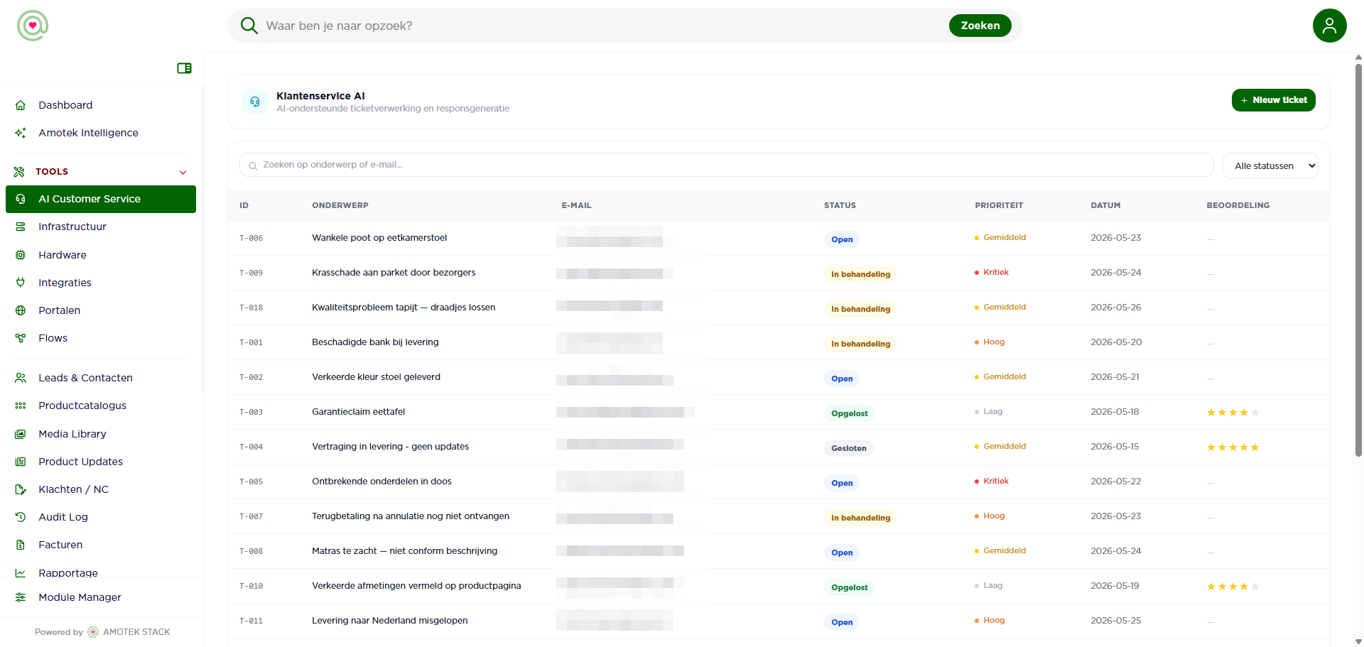Collapse the sidebar panel toggle icon

[184, 68]
